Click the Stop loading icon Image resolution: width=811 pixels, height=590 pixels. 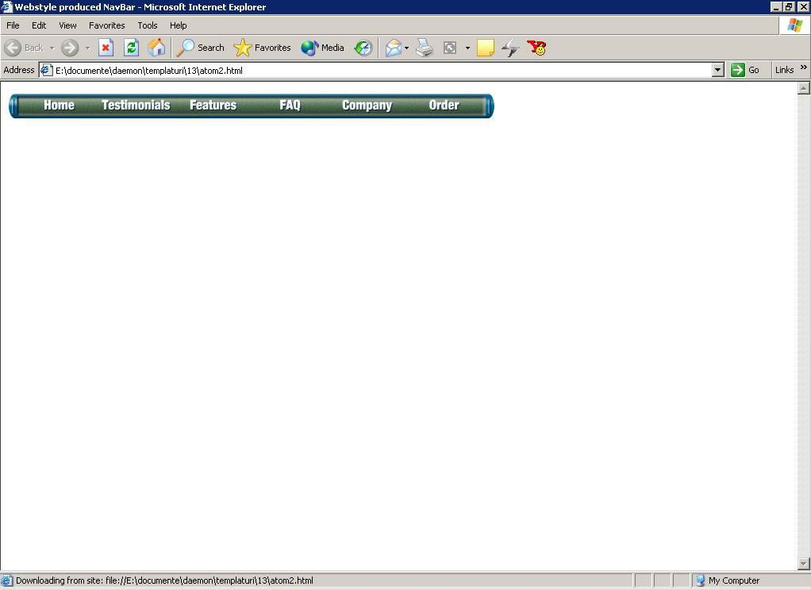[x=106, y=48]
